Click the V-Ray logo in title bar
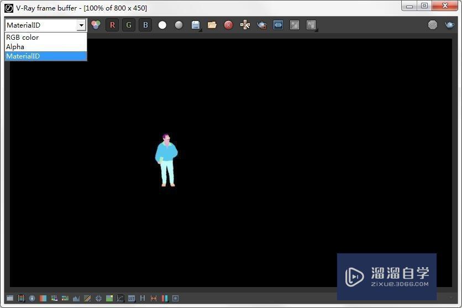Screen dimensions: 462x308 pyautogui.click(x=9, y=8)
